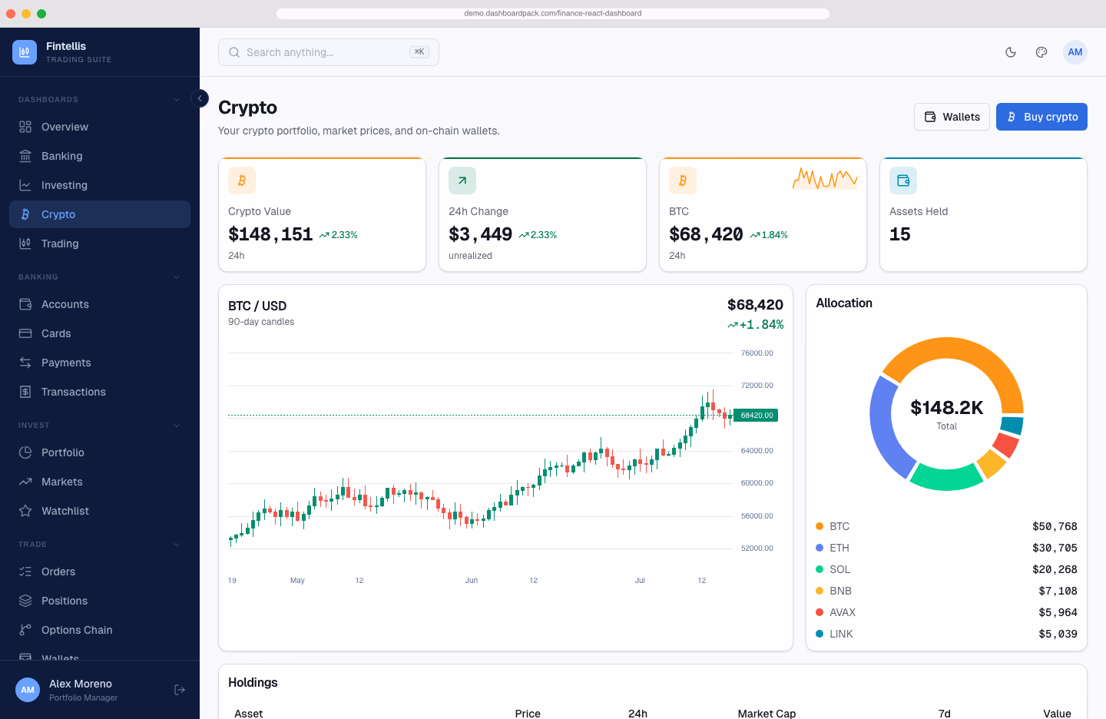
Task: Click the $50,768 BTC allocation value
Action: pyautogui.click(x=1055, y=526)
